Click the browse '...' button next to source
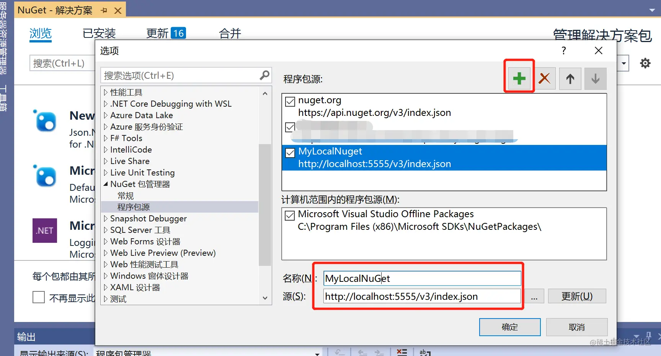 pos(534,296)
